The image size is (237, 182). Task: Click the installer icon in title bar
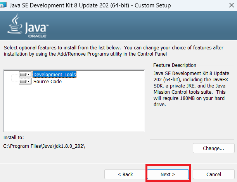click(x=3, y=5)
